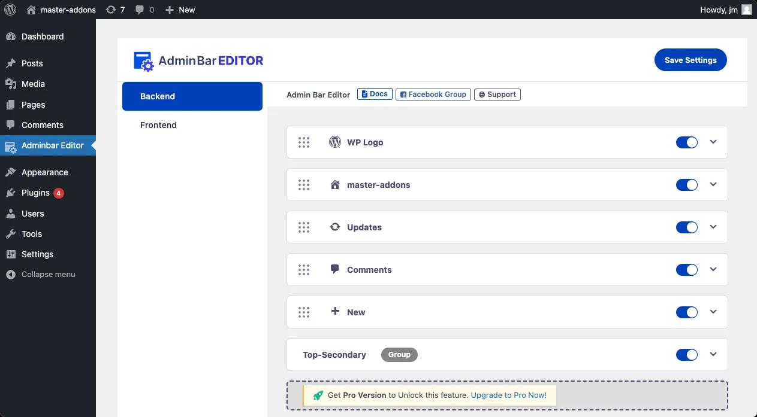Click the home icon in the master-addons row
The image size is (757, 417).
click(334, 184)
